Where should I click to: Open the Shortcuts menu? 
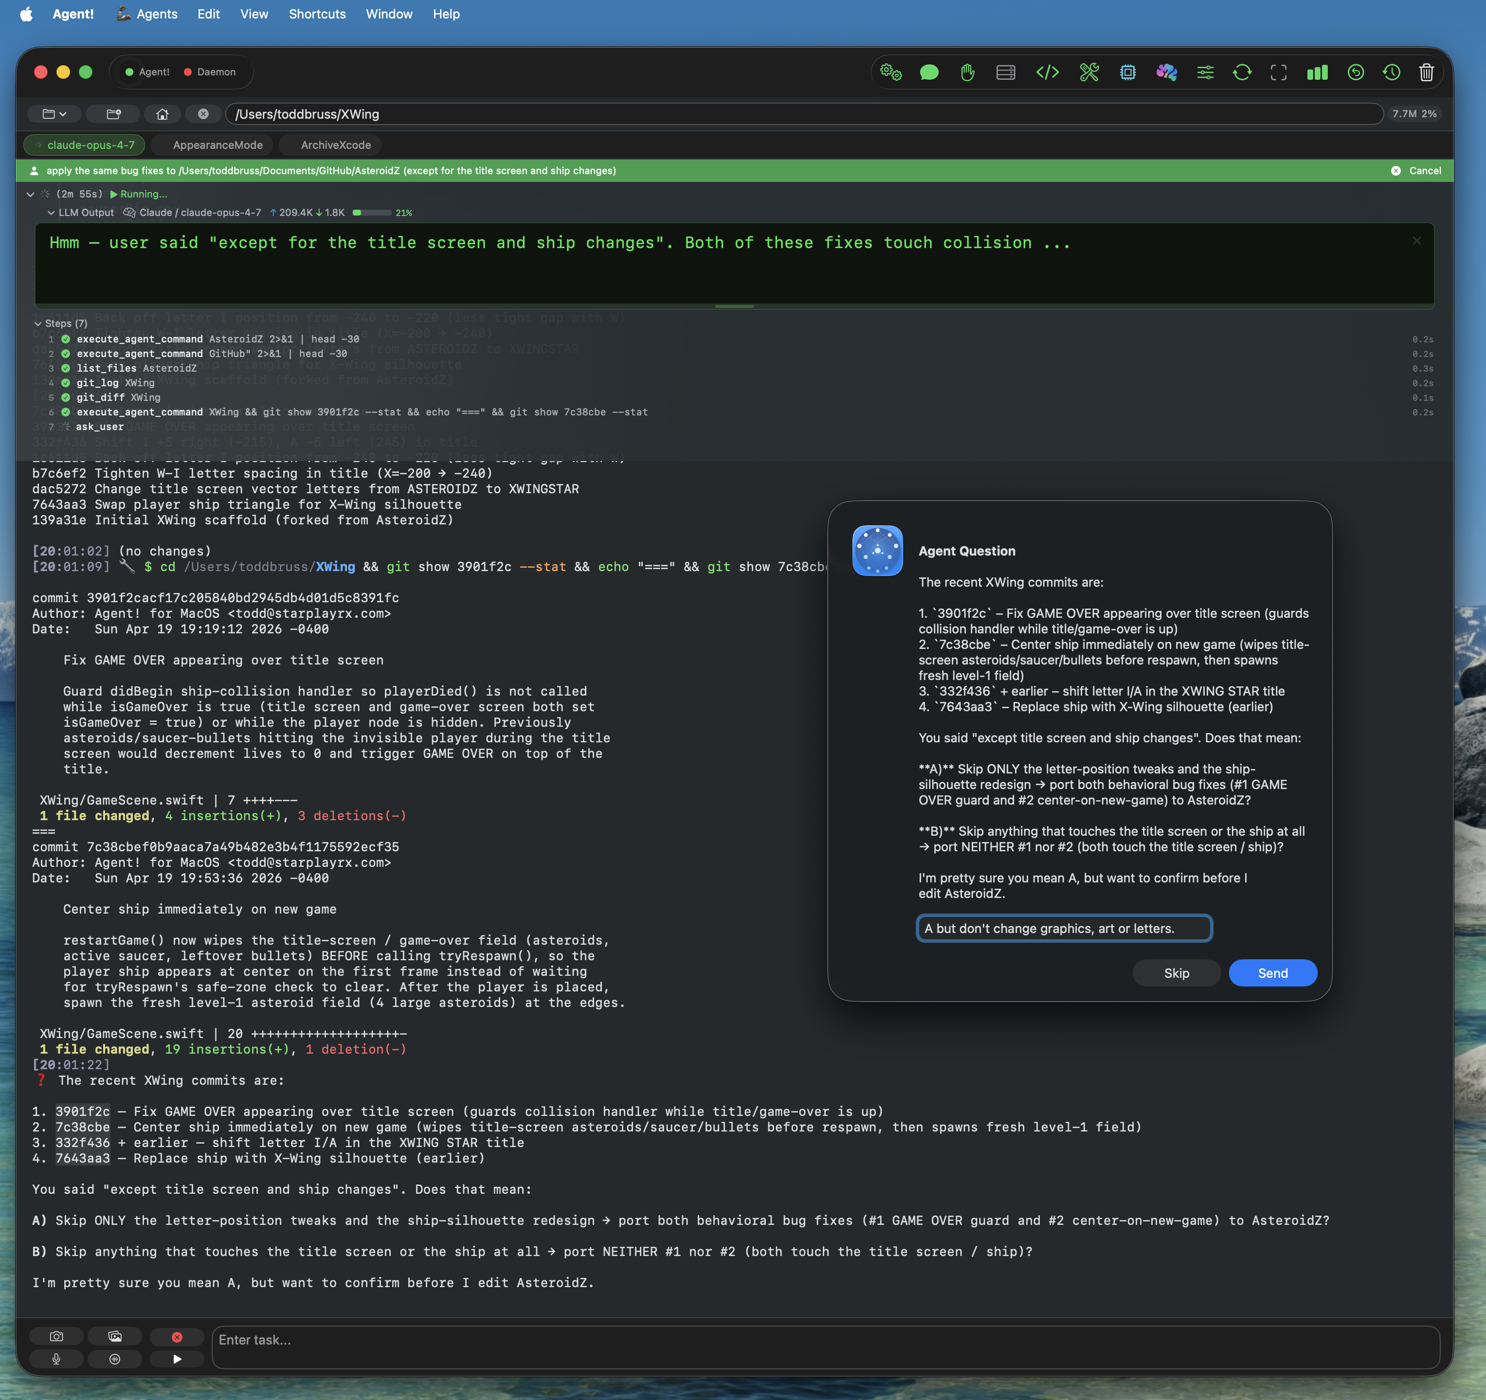click(317, 14)
